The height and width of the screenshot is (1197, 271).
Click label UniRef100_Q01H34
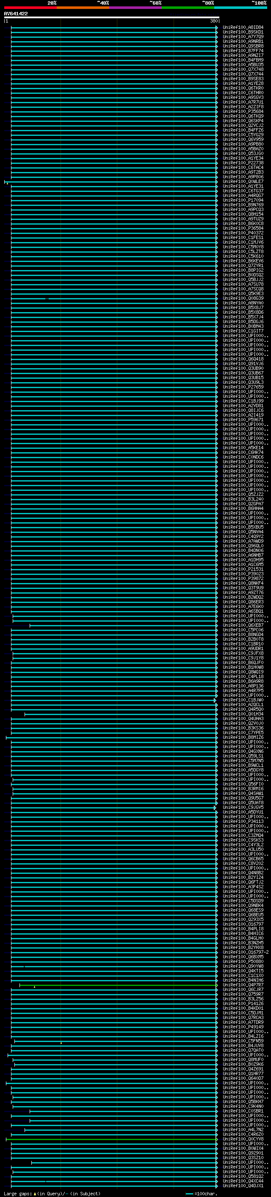coord(243,714)
